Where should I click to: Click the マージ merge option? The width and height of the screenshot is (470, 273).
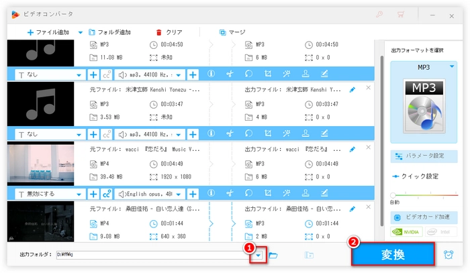[232, 32]
